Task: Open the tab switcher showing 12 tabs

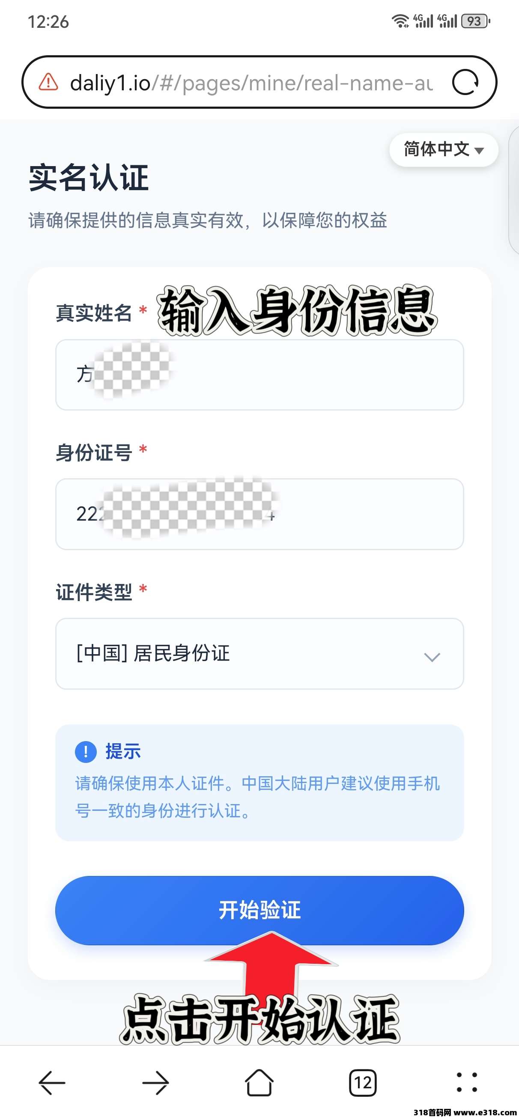Action: (363, 1082)
